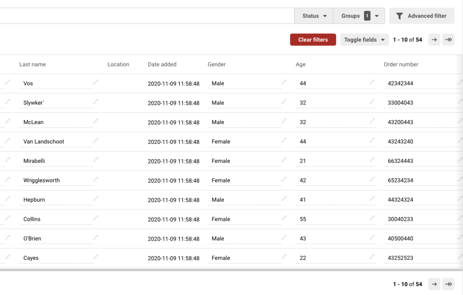Select order number 65234234

pos(401,181)
